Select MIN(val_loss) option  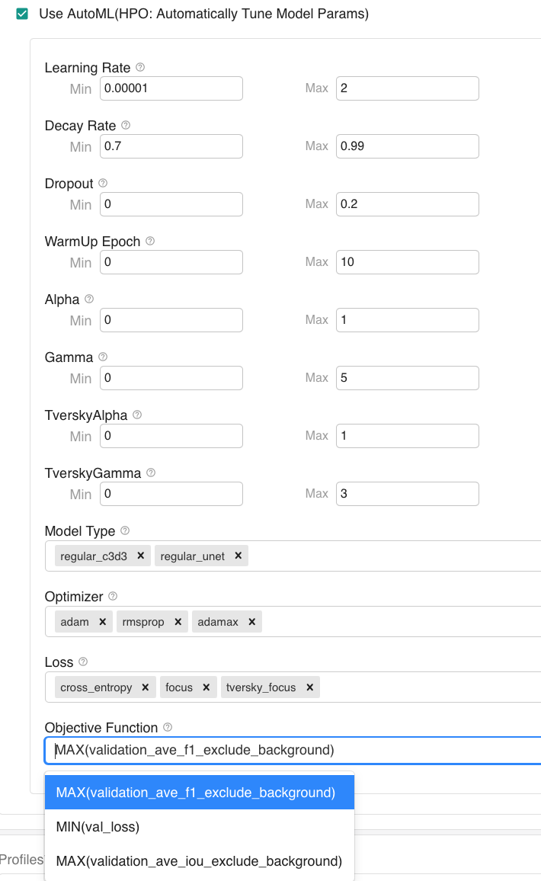pyautogui.click(x=98, y=827)
